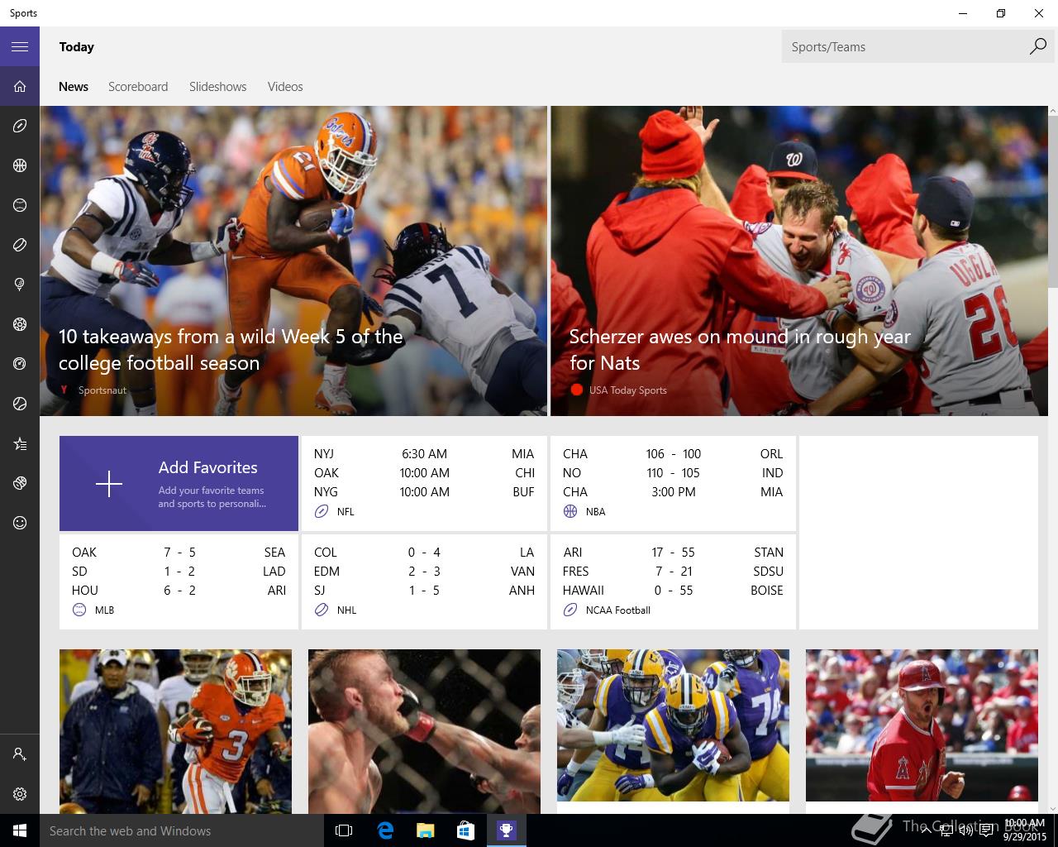Select the SD 1 - 2 LAD score
The height and width of the screenshot is (847, 1058).
[x=179, y=572]
